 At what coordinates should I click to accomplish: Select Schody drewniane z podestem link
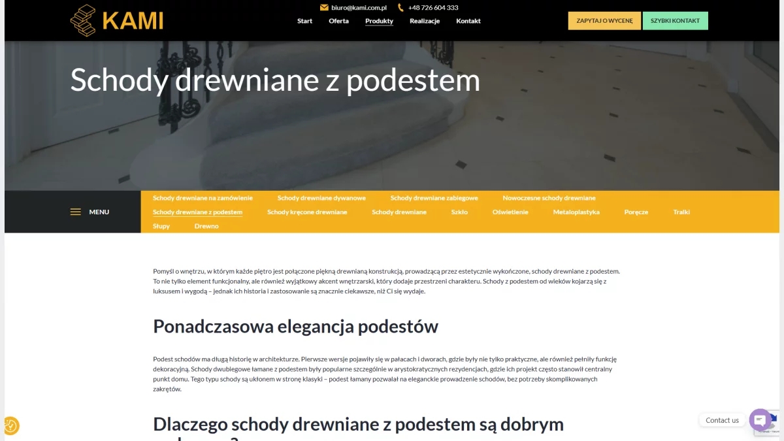(197, 212)
